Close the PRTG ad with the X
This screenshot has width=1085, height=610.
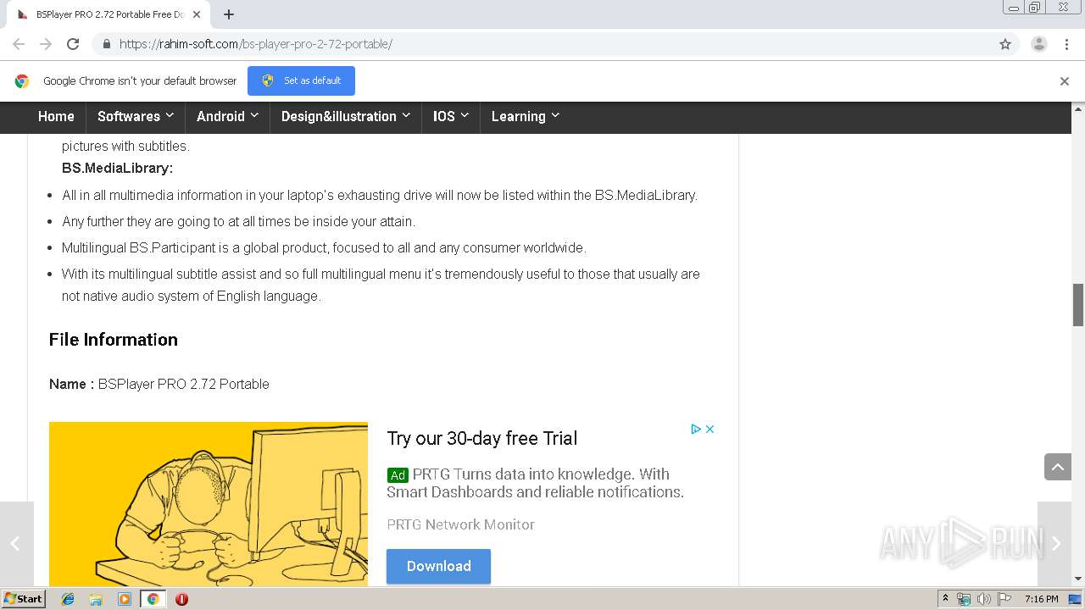coord(710,430)
